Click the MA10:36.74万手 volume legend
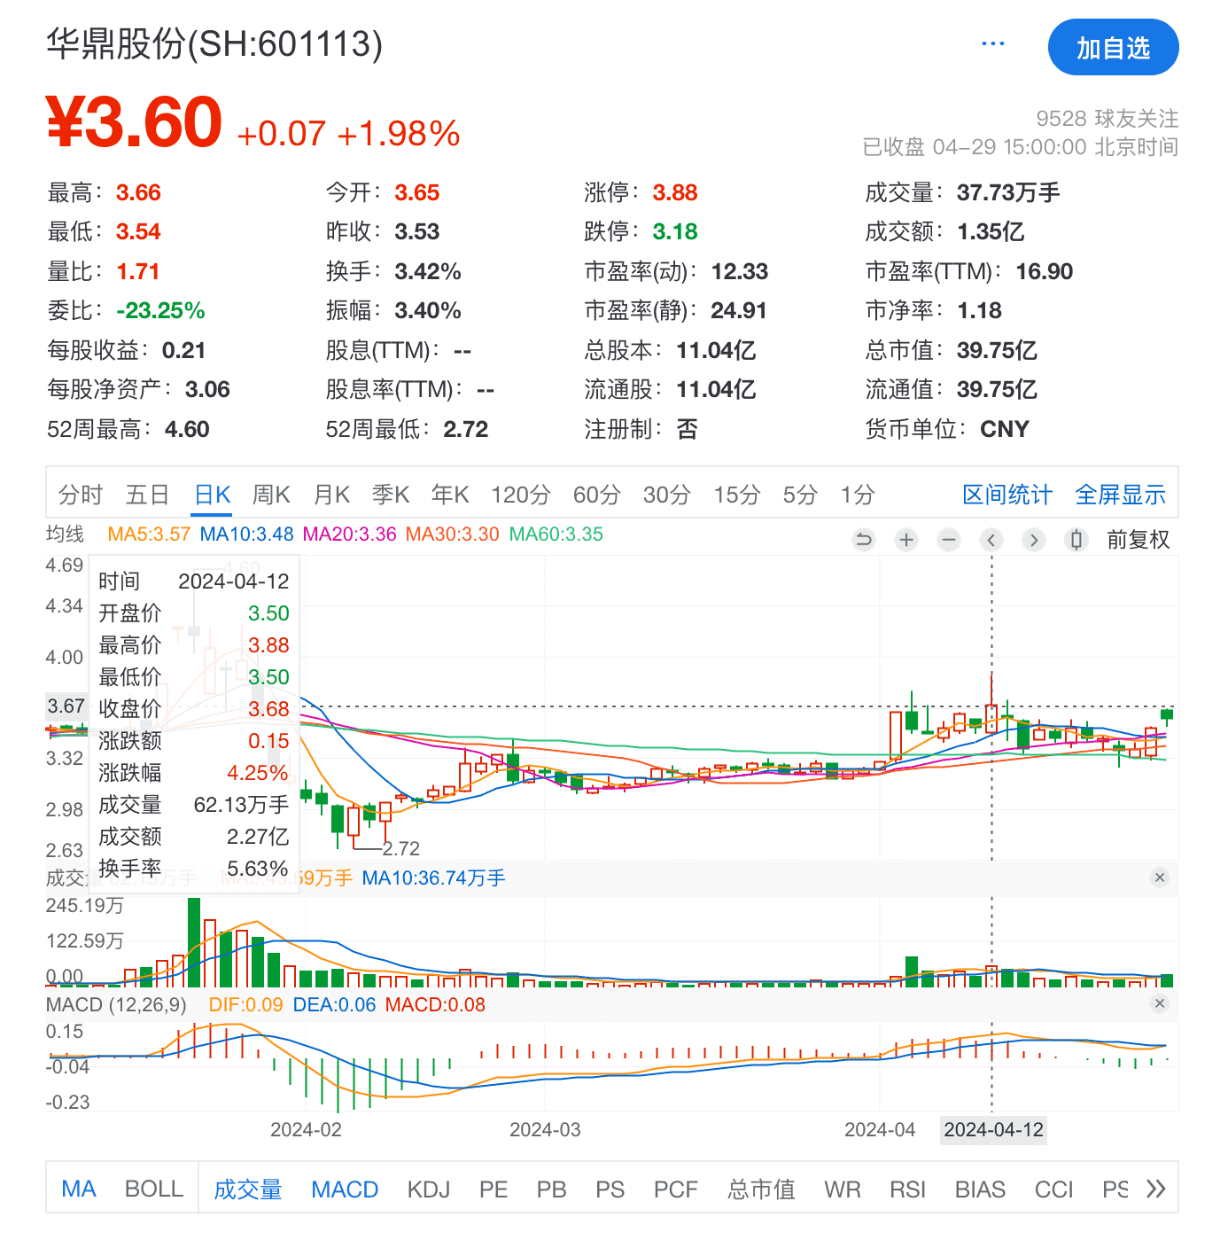1228x1248 pixels. [x=433, y=877]
